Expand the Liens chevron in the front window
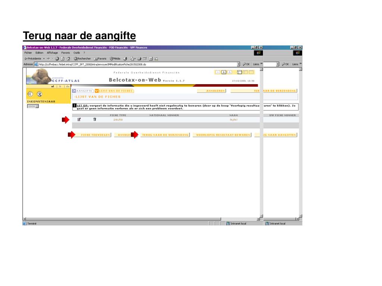The height and width of the screenshot is (286, 382). (262, 64)
